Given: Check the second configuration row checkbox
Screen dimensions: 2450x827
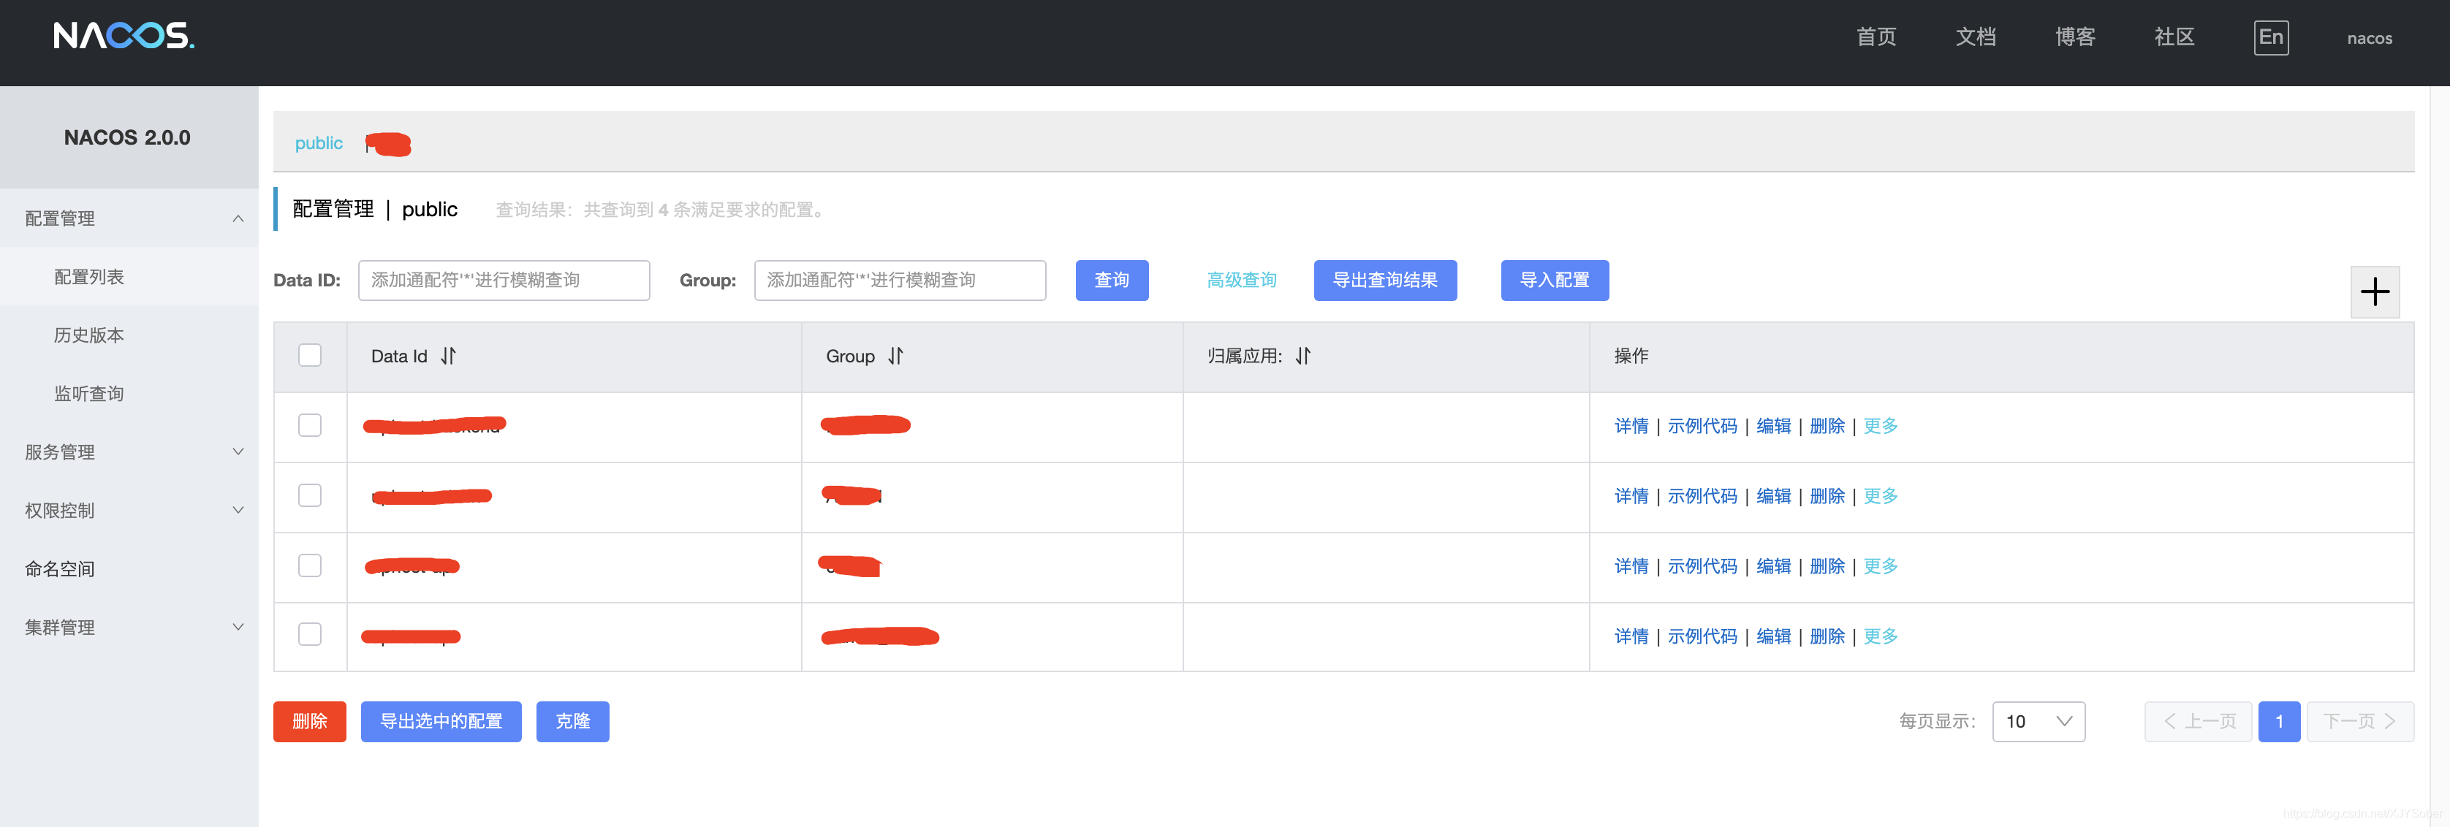Looking at the screenshot, I should pyautogui.click(x=310, y=495).
